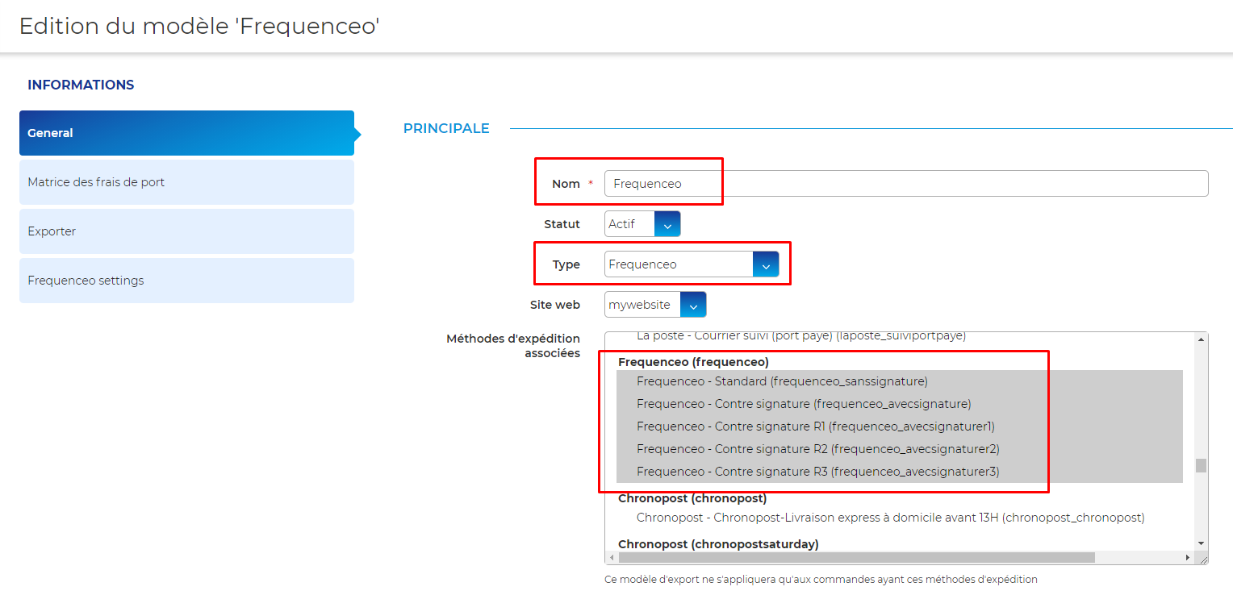Screen dimensions: 1233x595
Task: Select Frequenceo - Contre signature R2
Action: 900,449
